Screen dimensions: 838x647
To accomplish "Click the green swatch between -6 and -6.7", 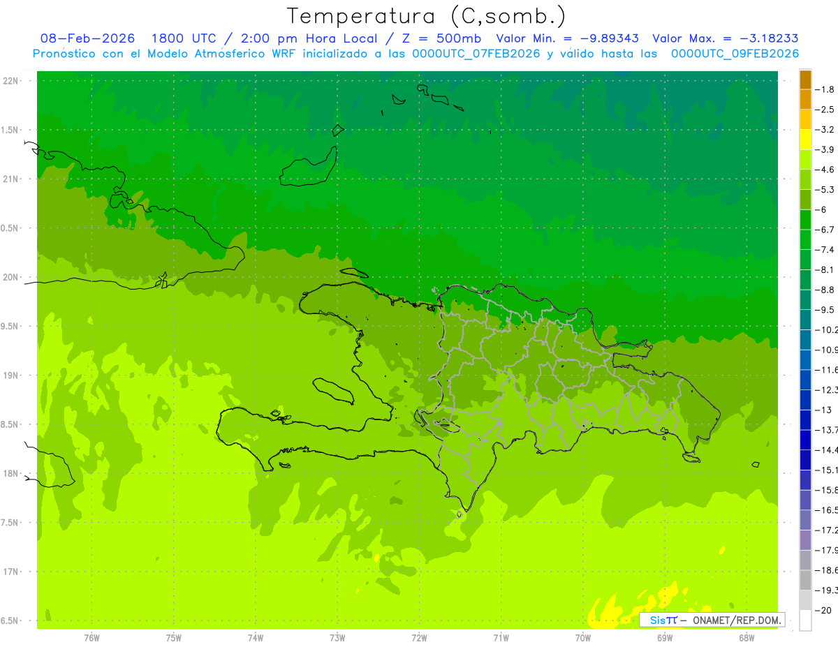I will coord(805,220).
